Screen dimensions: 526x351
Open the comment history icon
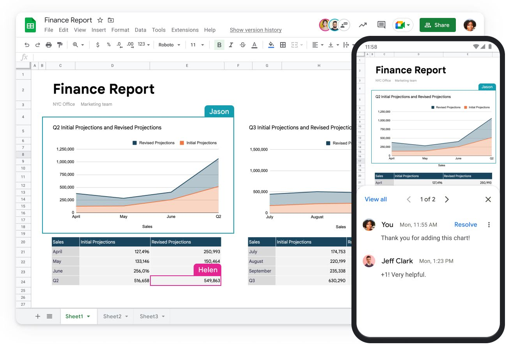381,25
